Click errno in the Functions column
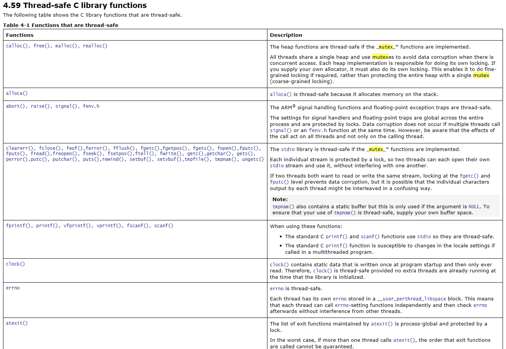Viewport: 506px width, 349px height. (x=13, y=288)
